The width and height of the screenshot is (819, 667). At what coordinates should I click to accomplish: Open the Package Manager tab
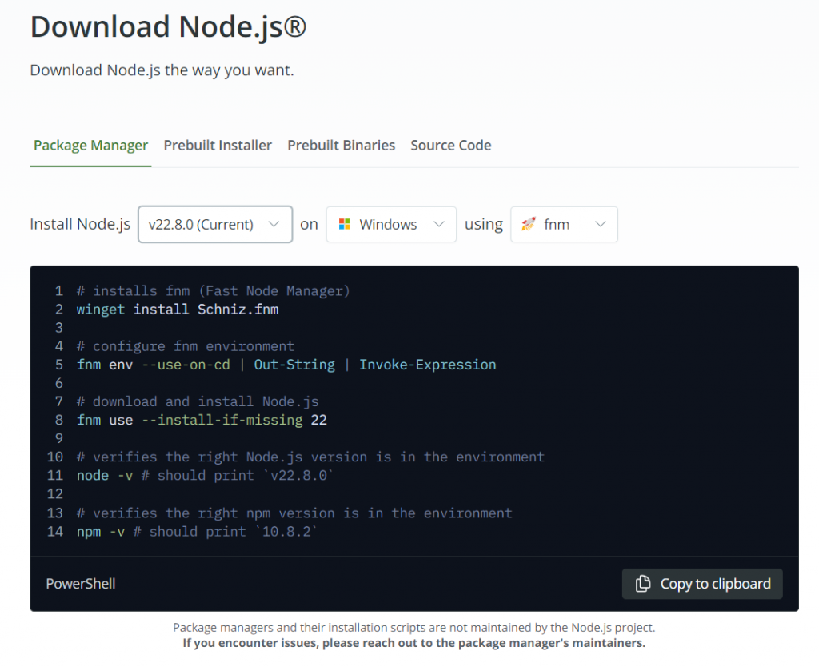tap(90, 146)
